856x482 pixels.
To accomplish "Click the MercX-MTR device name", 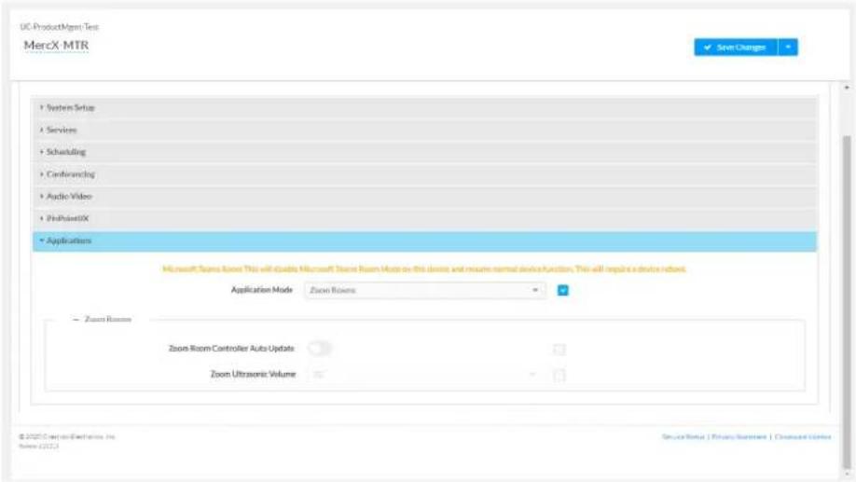I will [56, 46].
